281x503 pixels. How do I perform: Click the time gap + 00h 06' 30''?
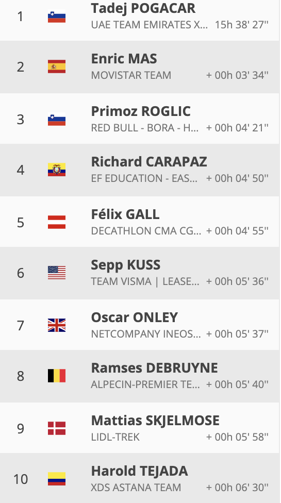237,488
